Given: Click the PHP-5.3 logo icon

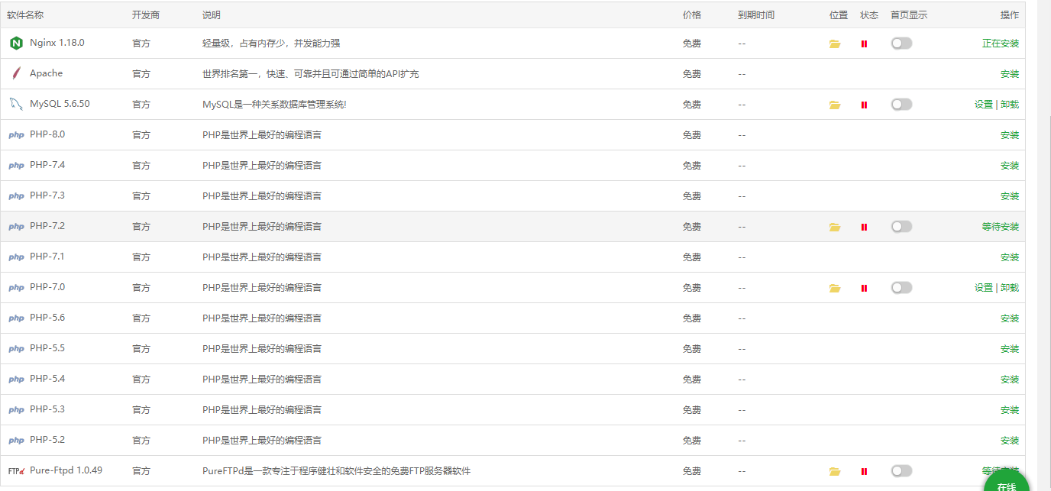Looking at the screenshot, I should point(16,410).
